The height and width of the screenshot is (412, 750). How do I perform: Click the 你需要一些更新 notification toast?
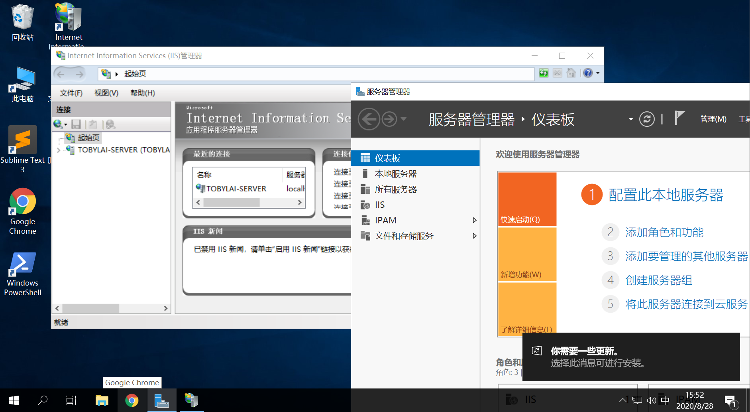point(631,357)
